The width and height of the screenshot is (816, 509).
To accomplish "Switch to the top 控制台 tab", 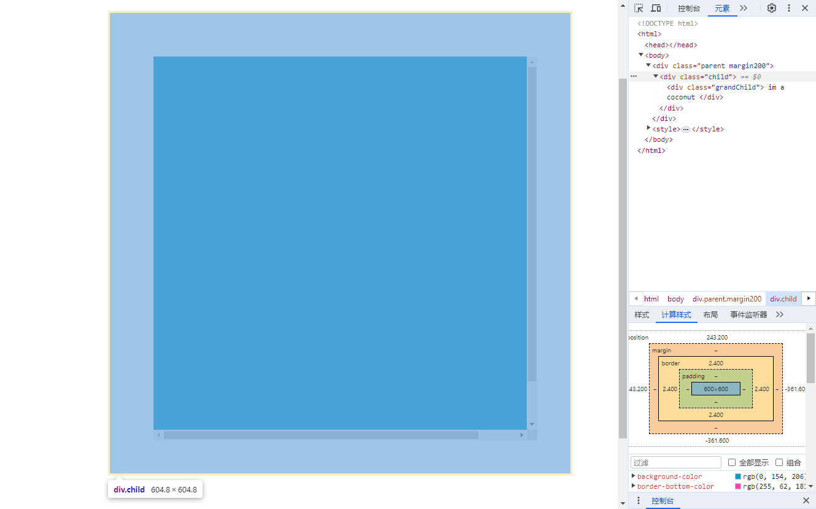I will point(689,8).
